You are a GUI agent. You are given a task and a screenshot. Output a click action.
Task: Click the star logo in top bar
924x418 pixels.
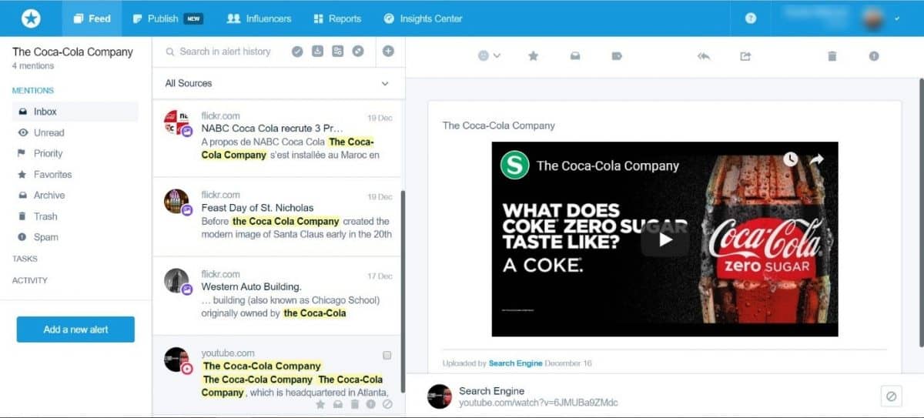pos(31,18)
